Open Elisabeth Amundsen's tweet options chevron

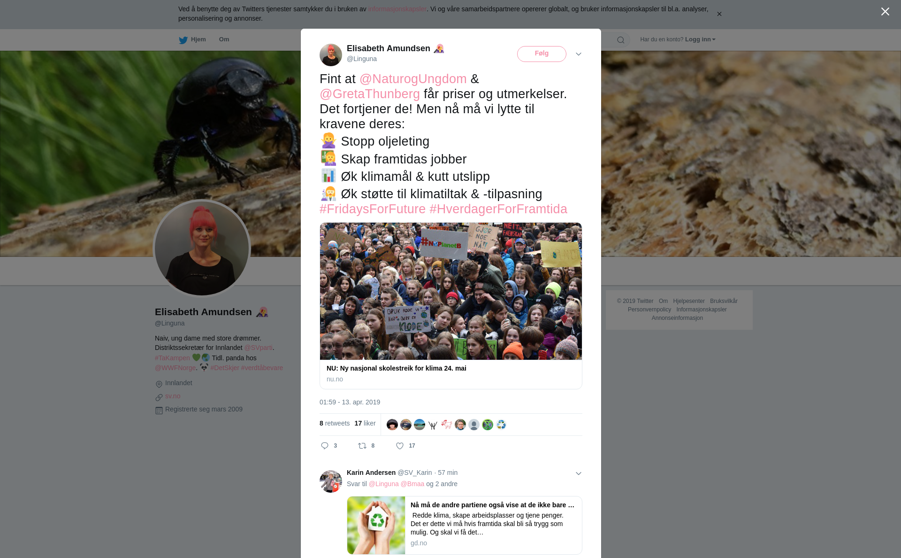point(579,54)
